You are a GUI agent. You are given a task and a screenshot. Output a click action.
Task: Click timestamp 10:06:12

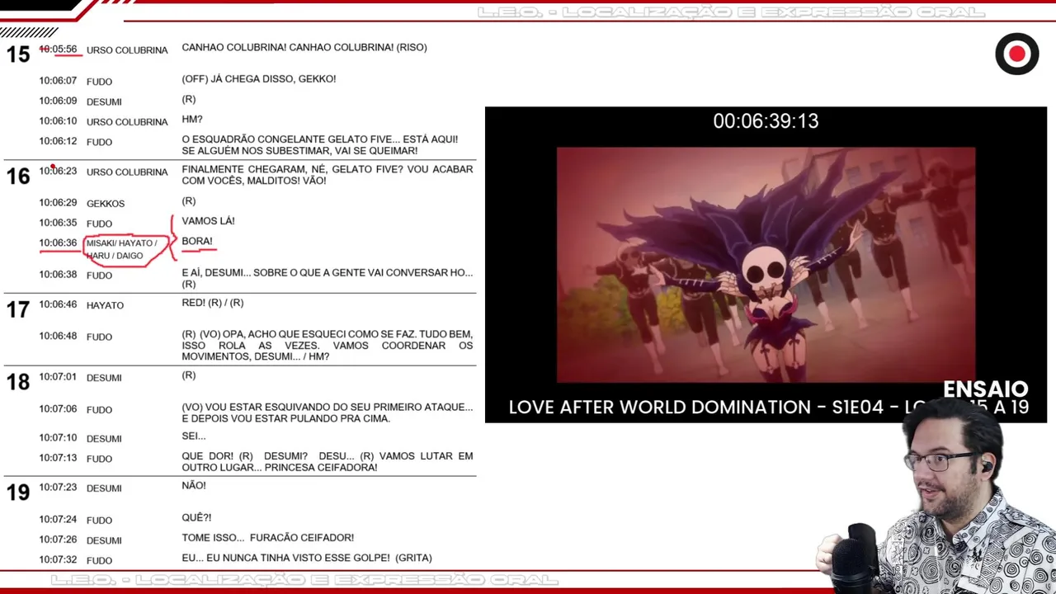click(x=58, y=141)
